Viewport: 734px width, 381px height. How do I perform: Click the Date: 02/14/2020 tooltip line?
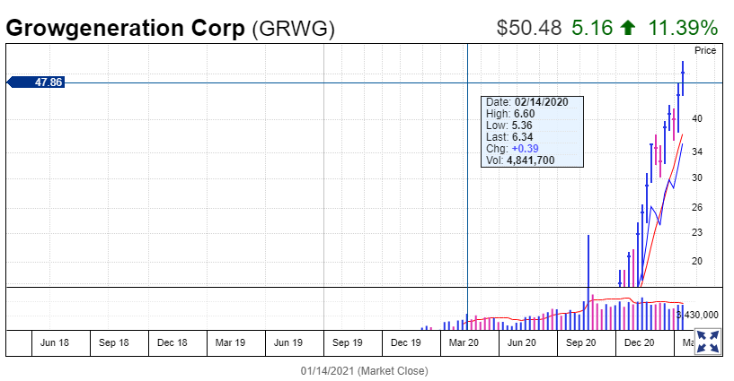pyautogui.click(x=527, y=102)
